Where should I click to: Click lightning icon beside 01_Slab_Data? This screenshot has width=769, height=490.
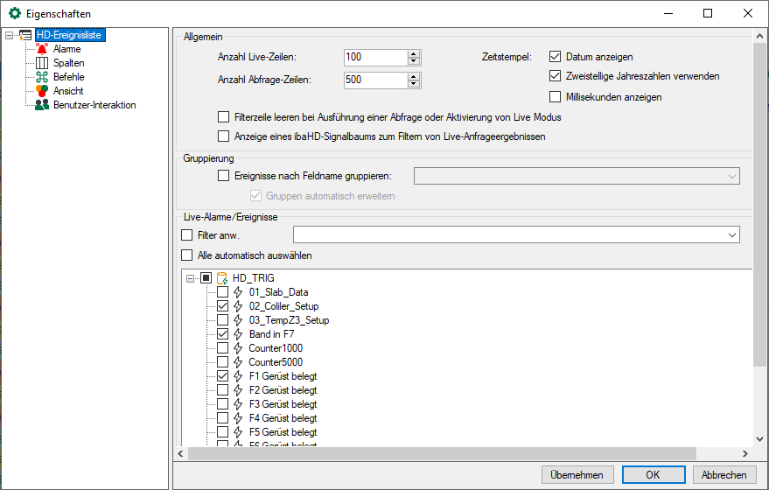click(x=238, y=292)
